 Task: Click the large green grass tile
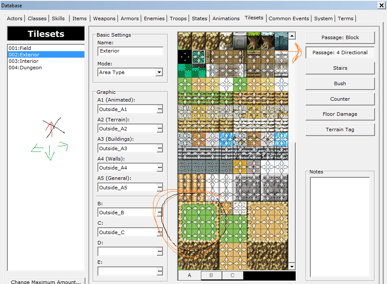199,222
